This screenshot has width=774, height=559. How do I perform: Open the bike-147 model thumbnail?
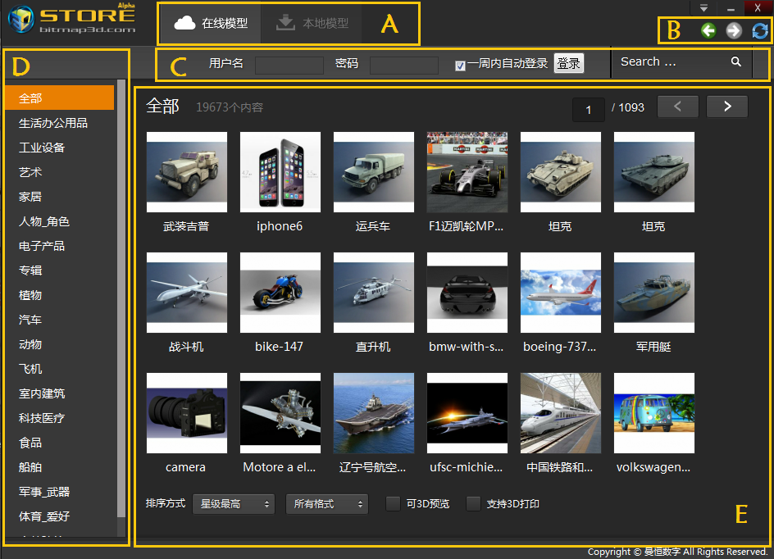pos(280,293)
